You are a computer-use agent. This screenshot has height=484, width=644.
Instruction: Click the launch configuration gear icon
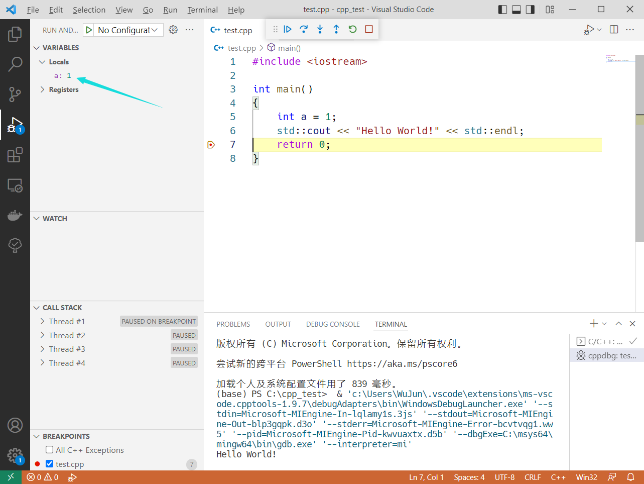point(173,30)
